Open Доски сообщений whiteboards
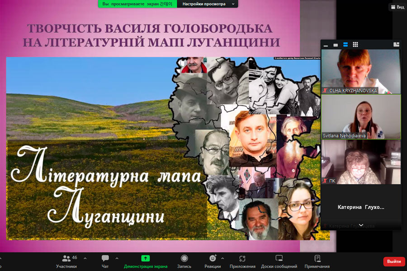The width and height of the screenshot is (407, 271). (x=279, y=262)
